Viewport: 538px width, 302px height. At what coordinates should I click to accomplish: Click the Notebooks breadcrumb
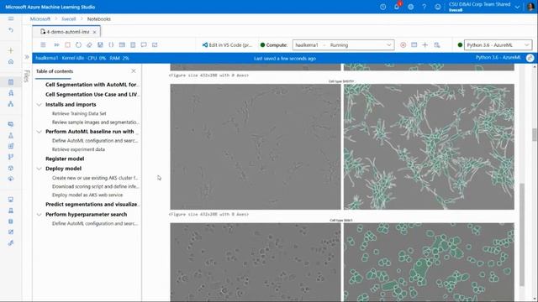[99, 18]
